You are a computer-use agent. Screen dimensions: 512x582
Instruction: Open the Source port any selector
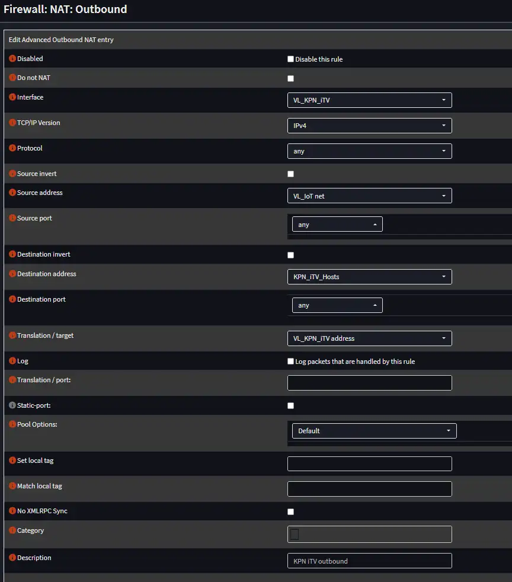tap(337, 224)
